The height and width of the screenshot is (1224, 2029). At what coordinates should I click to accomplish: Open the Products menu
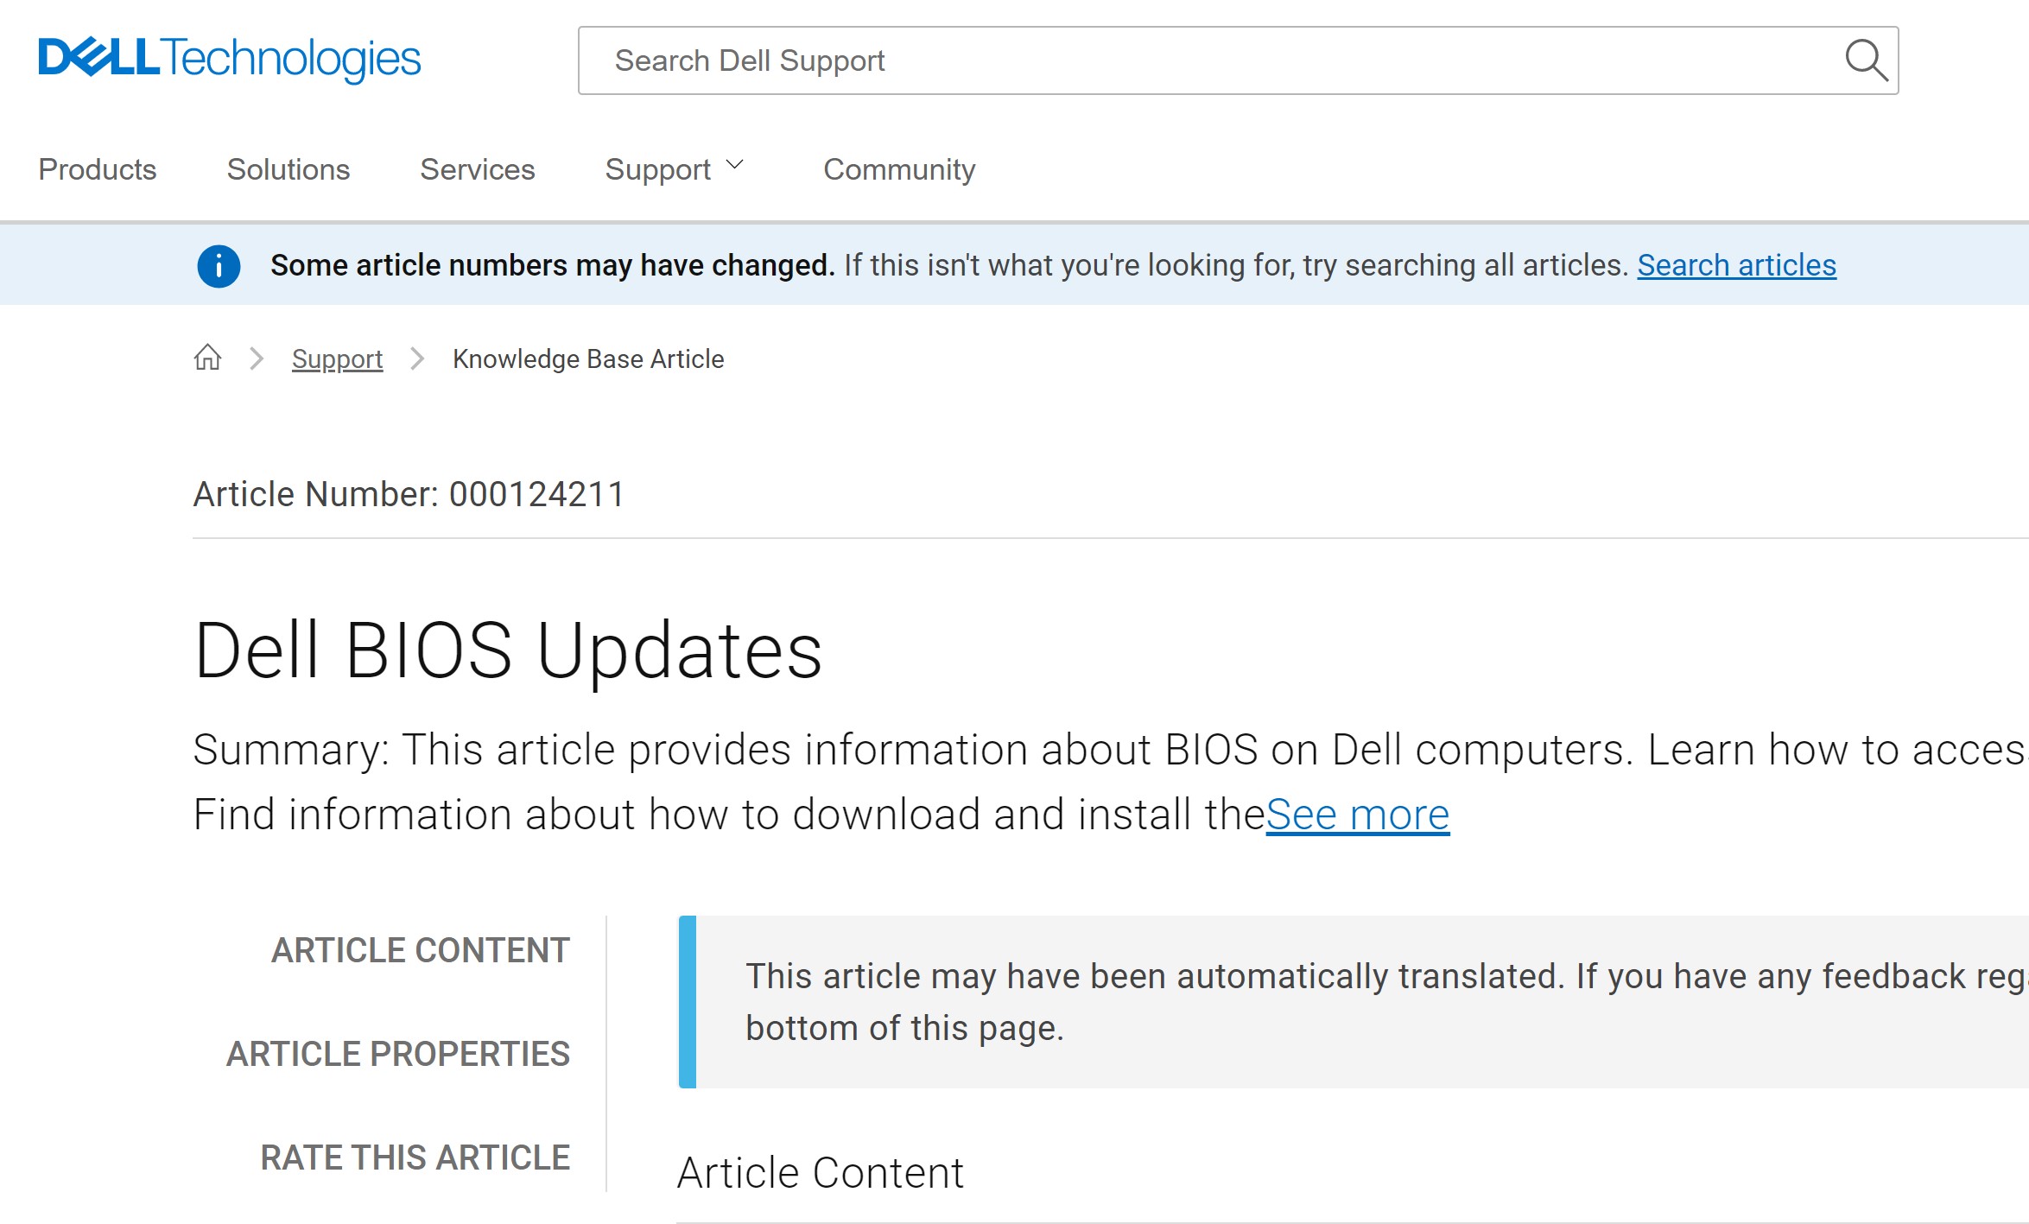point(98,169)
